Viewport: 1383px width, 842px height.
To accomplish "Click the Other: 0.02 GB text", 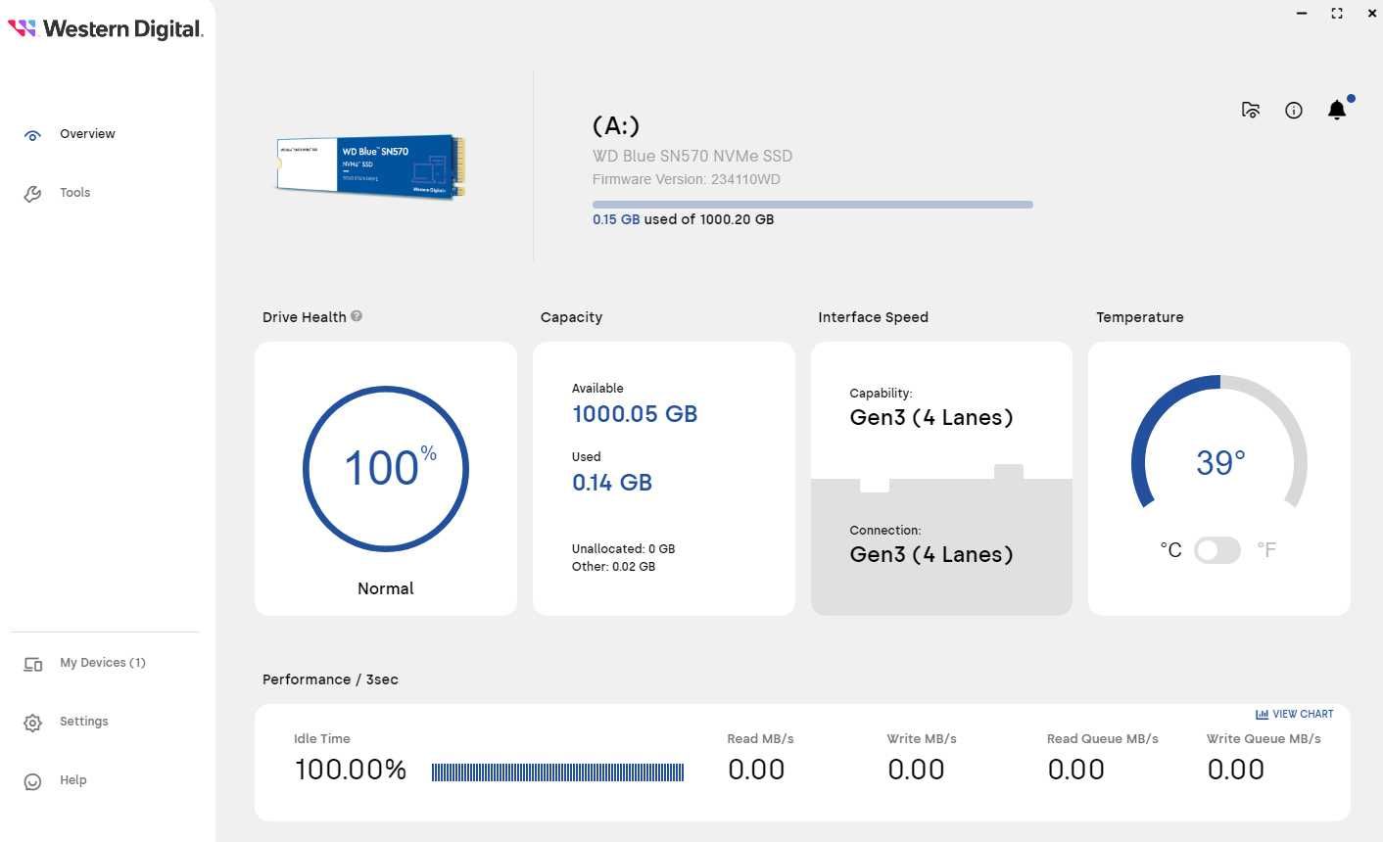I will pyautogui.click(x=614, y=567).
